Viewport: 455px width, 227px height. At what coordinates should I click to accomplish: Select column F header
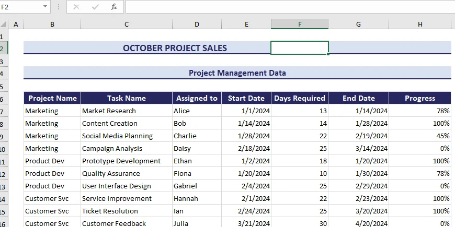300,25
